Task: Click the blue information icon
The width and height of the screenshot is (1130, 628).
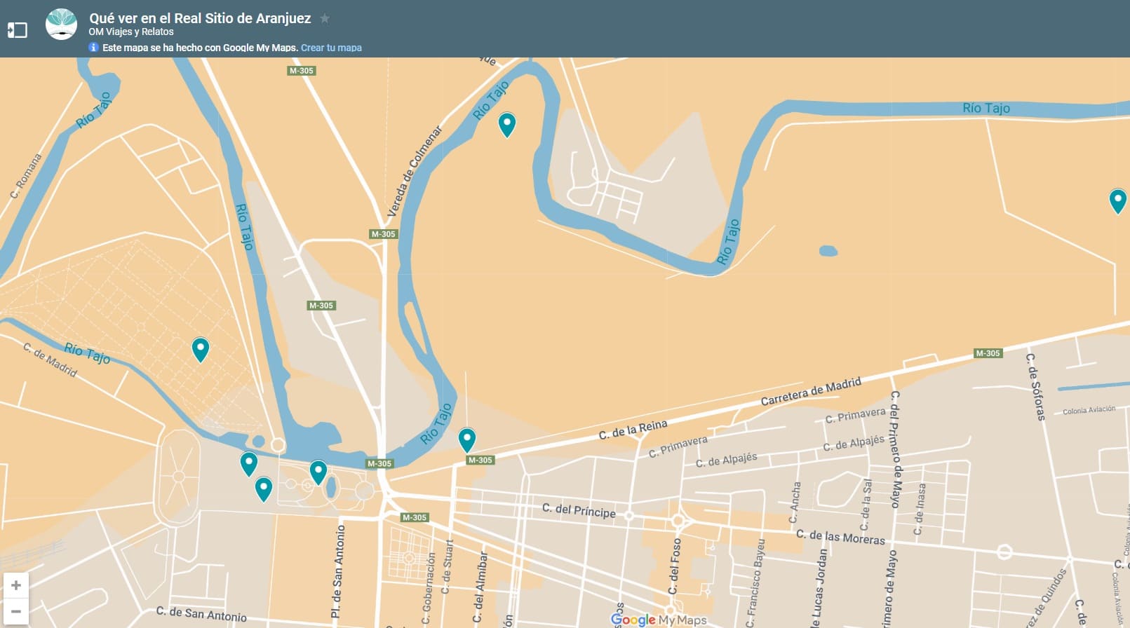Action: click(93, 47)
